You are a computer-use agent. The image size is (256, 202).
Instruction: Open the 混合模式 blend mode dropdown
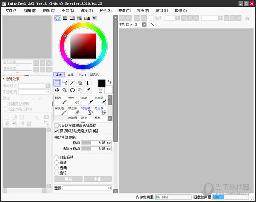click(x=48, y=86)
